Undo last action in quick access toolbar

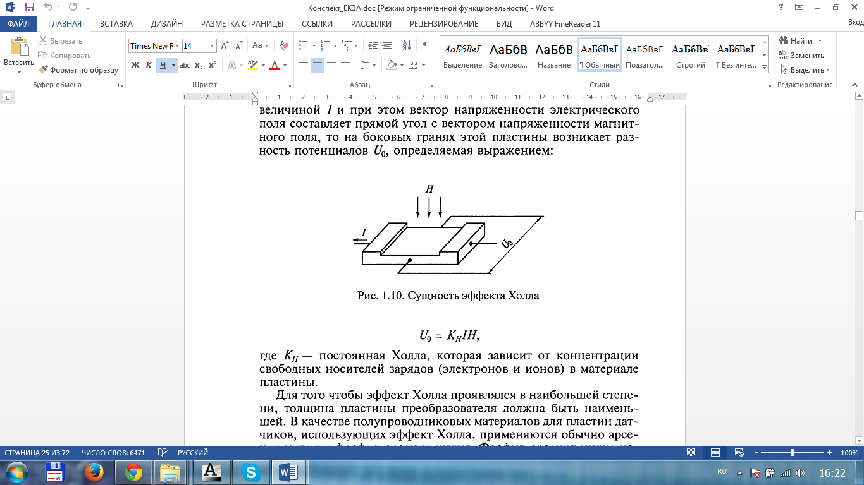pos(49,7)
